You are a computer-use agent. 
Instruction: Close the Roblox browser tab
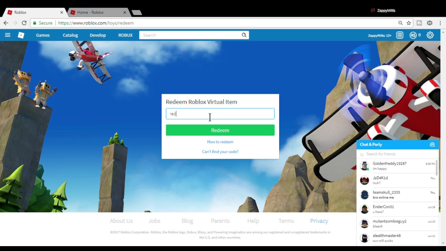point(62,12)
